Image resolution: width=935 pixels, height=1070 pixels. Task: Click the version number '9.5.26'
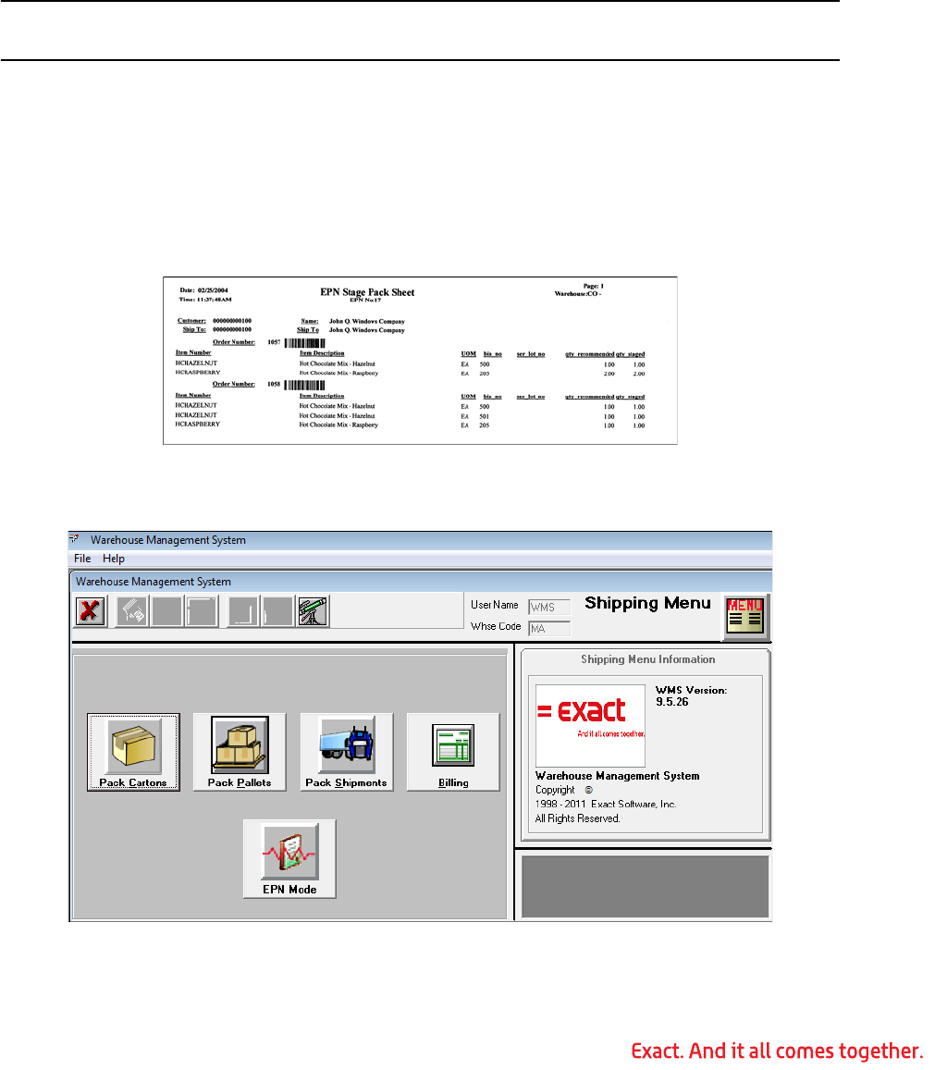click(x=672, y=702)
